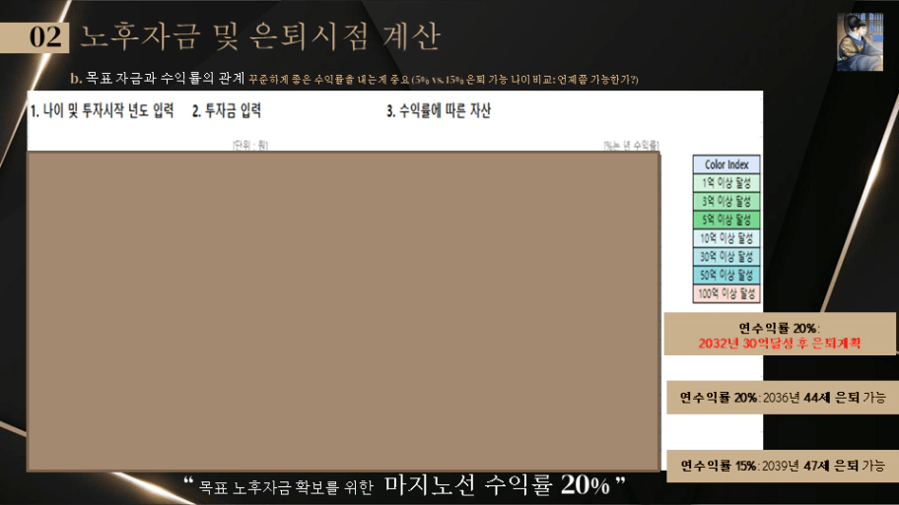Click the large brown covered table area

coord(343,311)
